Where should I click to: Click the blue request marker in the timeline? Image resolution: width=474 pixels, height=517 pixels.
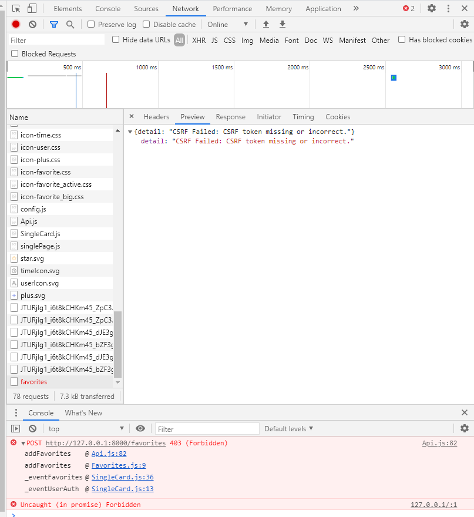[394, 78]
